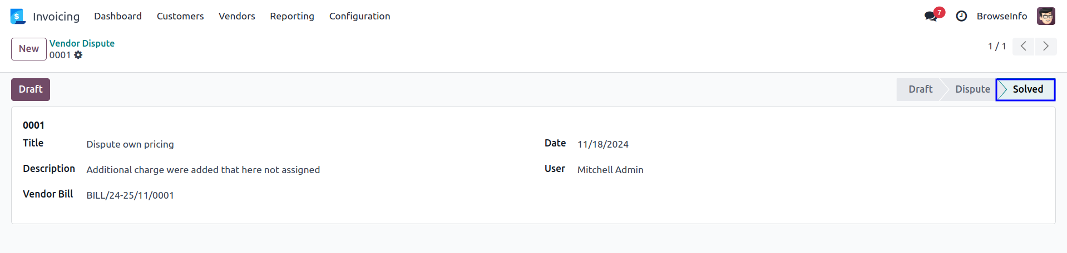Viewport: 1067px width, 253px height.
Task: Open the Configuration menu
Action: pos(359,16)
